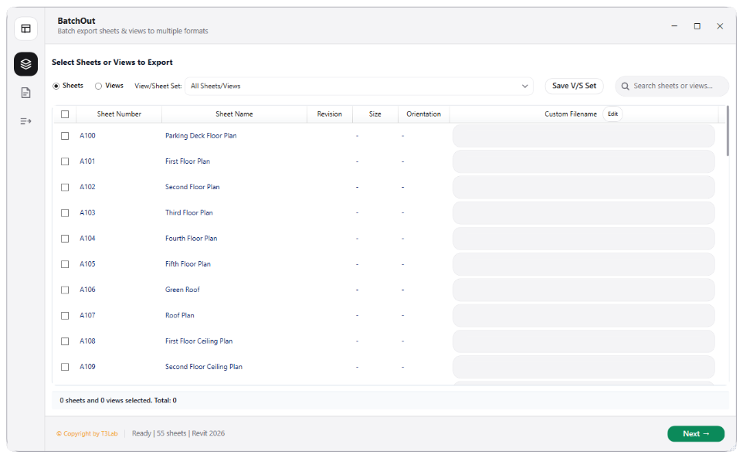Click the selection total status text
The width and height of the screenshot is (743, 458).
[x=118, y=400]
